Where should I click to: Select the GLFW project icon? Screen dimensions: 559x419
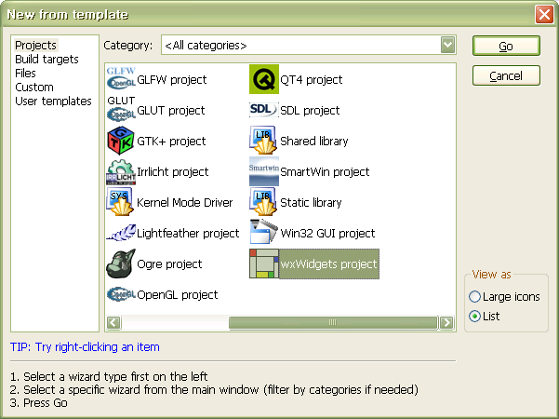click(x=121, y=79)
